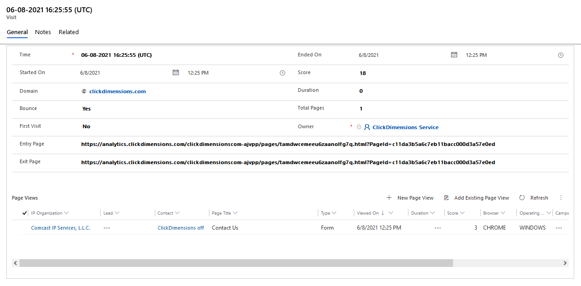Screen dimensions: 581x286
Task: Open the Started On time picker clock
Action: point(282,72)
